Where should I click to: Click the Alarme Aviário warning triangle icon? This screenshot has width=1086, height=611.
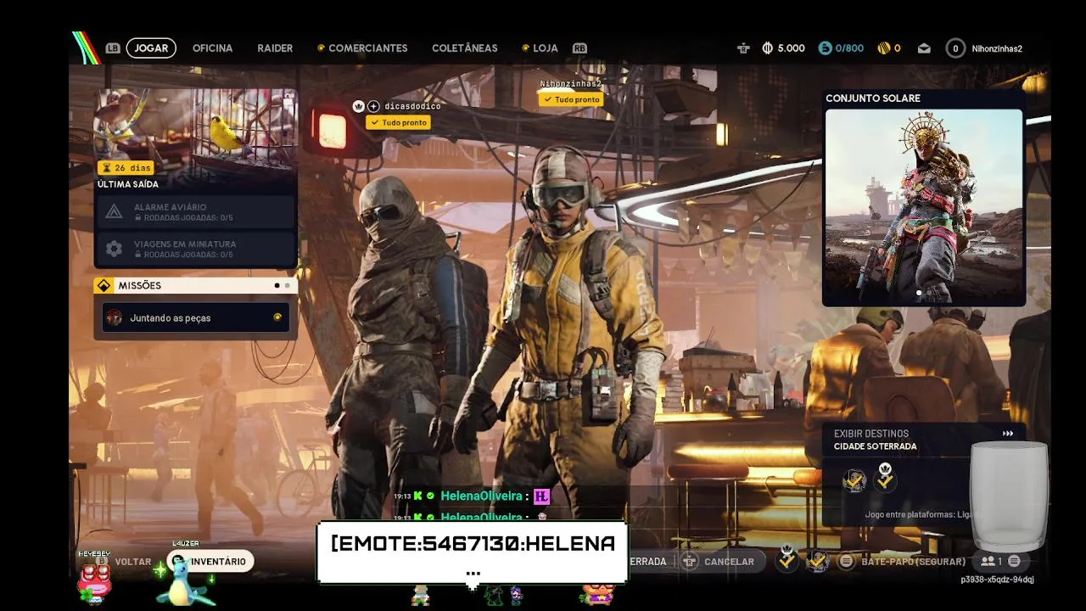point(114,211)
